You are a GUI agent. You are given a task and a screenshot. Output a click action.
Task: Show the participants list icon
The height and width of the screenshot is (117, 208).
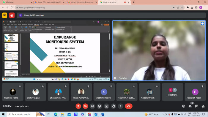[x=190, y=106]
